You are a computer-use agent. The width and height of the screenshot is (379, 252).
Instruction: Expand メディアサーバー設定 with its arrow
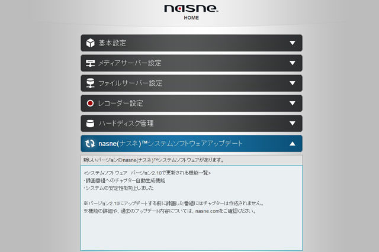tap(293, 63)
